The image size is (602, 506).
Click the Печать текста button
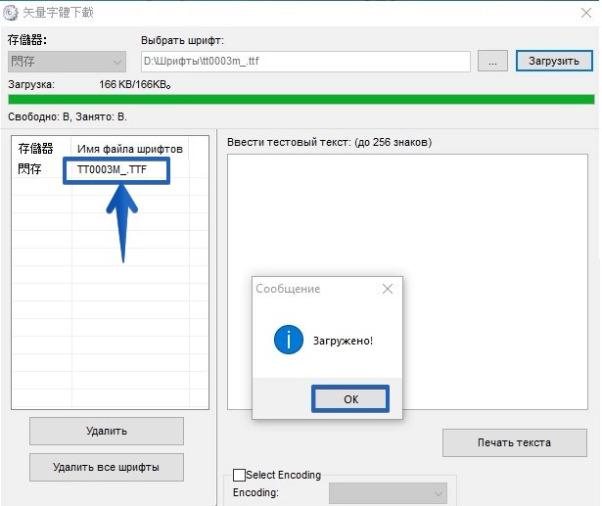click(x=514, y=442)
